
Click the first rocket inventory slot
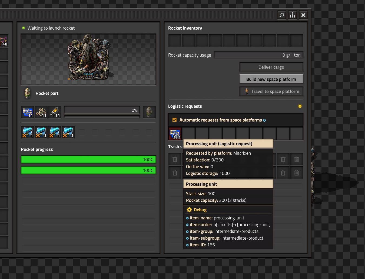point(175,40)
